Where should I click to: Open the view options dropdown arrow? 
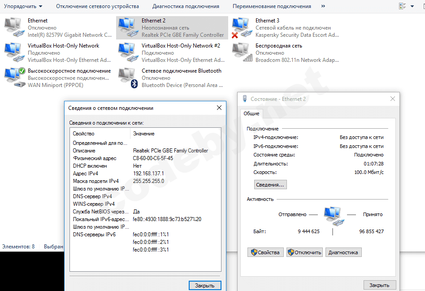coord(412,6)
